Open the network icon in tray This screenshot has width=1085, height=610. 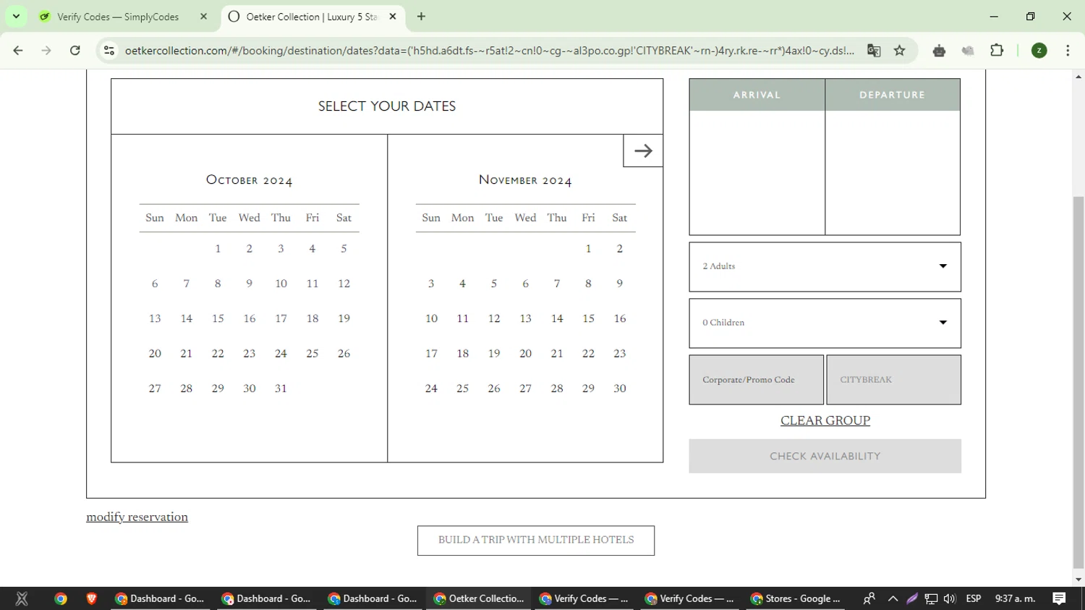click(931, 598)
